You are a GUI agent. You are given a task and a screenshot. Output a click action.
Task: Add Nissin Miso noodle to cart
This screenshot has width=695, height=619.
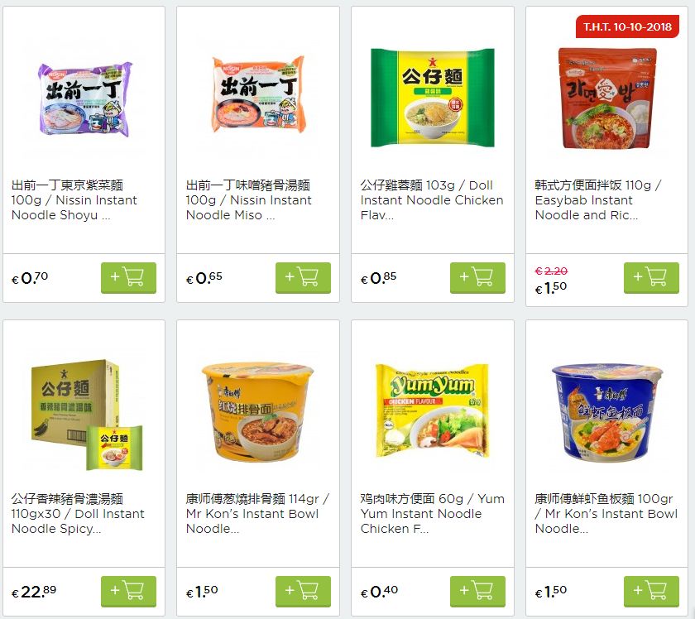[303, 277]
